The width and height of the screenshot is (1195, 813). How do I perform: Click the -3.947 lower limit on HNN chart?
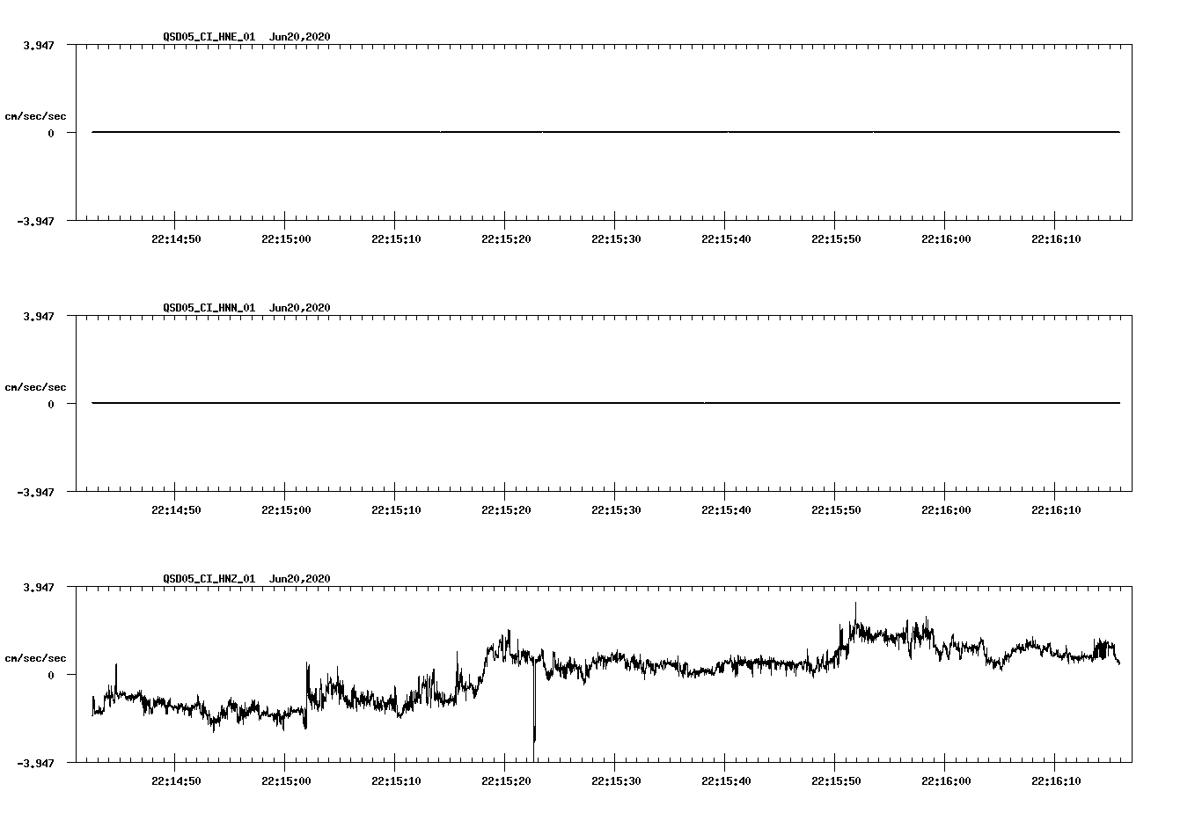[x=36, y=493]
